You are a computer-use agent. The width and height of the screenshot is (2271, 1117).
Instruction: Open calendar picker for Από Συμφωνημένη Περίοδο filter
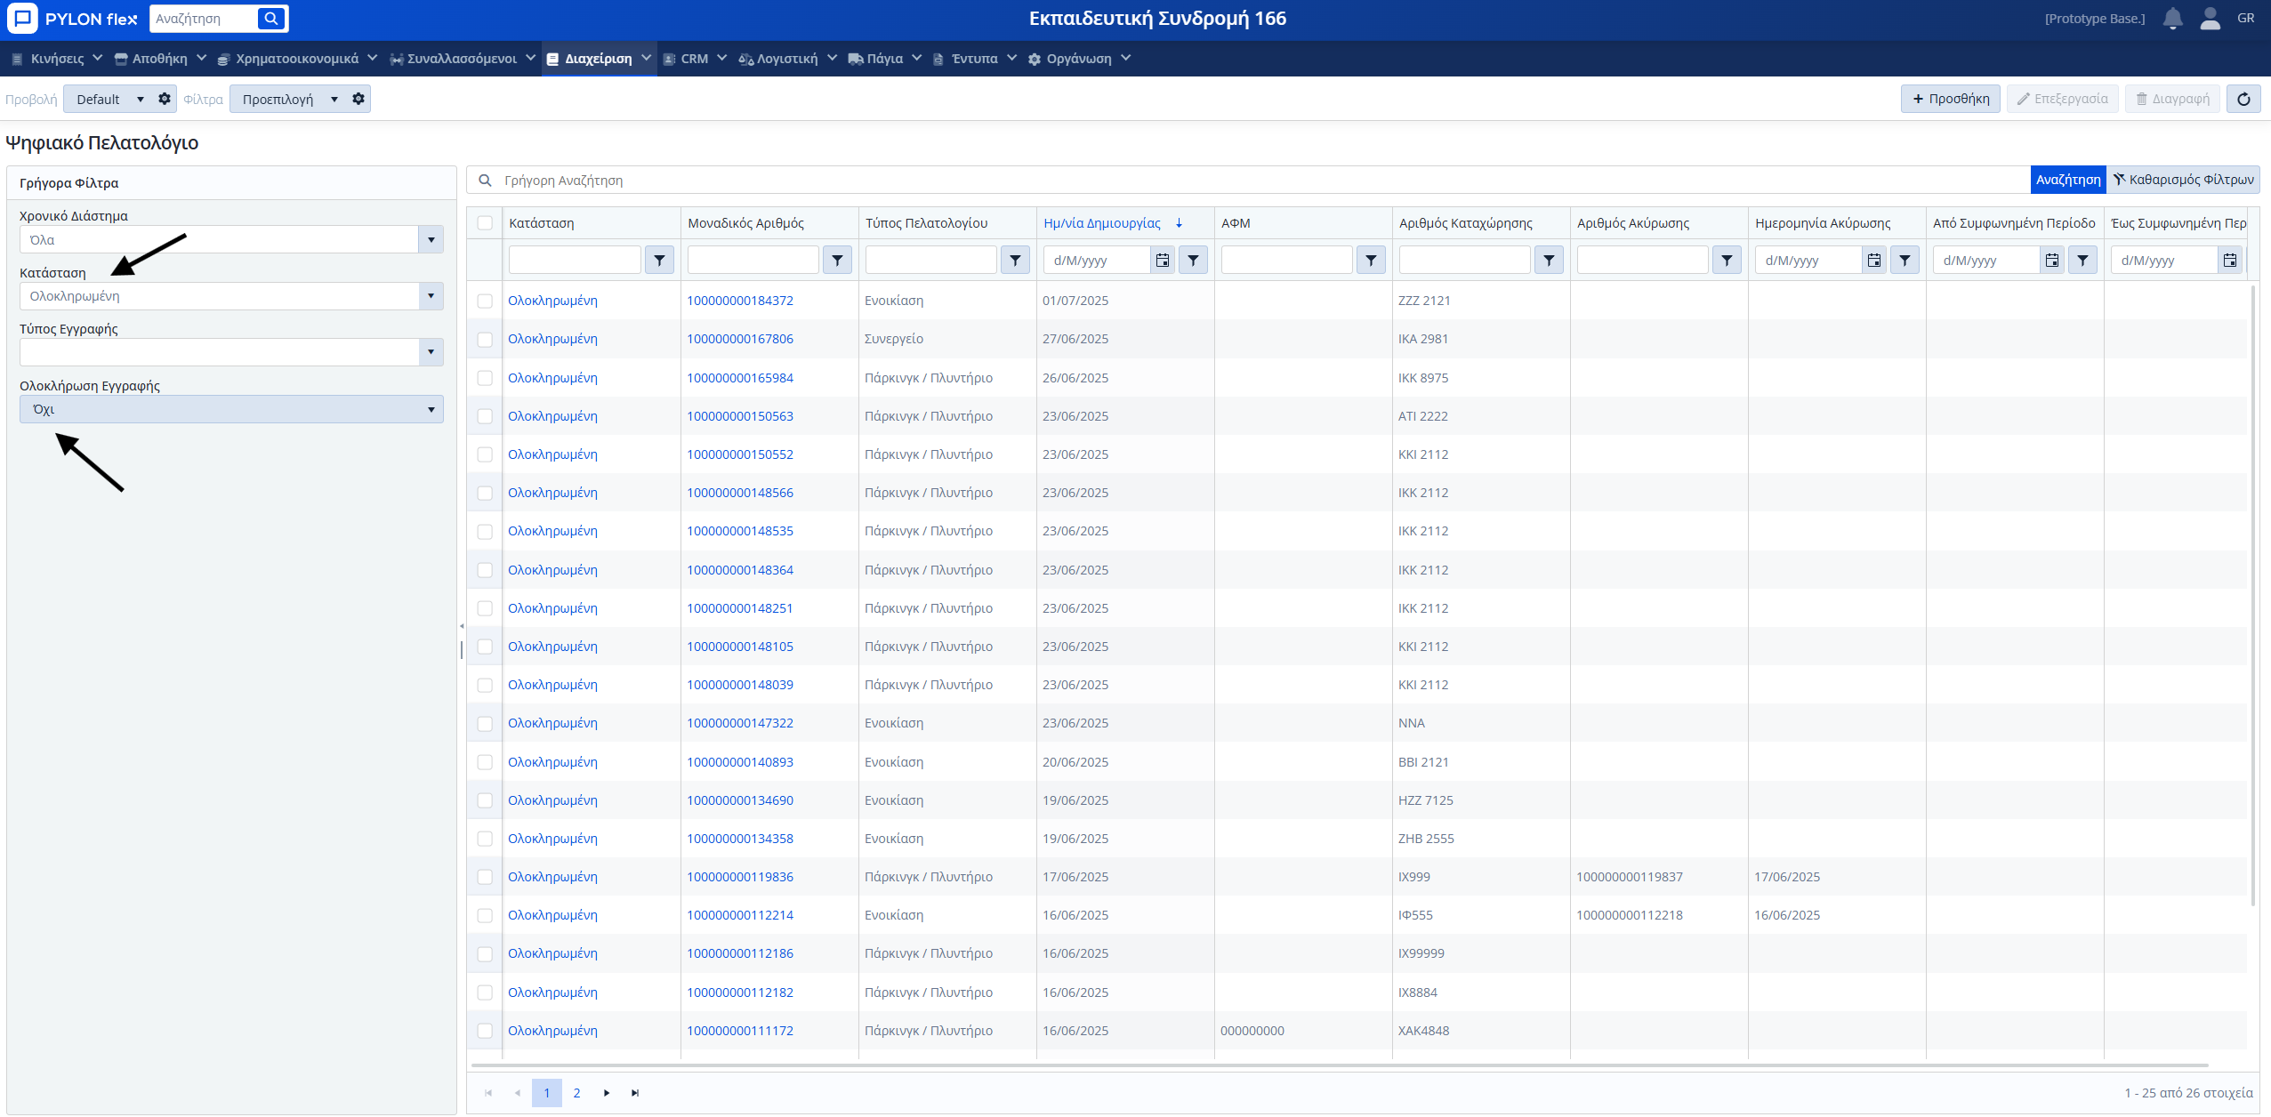[2052, 260]
